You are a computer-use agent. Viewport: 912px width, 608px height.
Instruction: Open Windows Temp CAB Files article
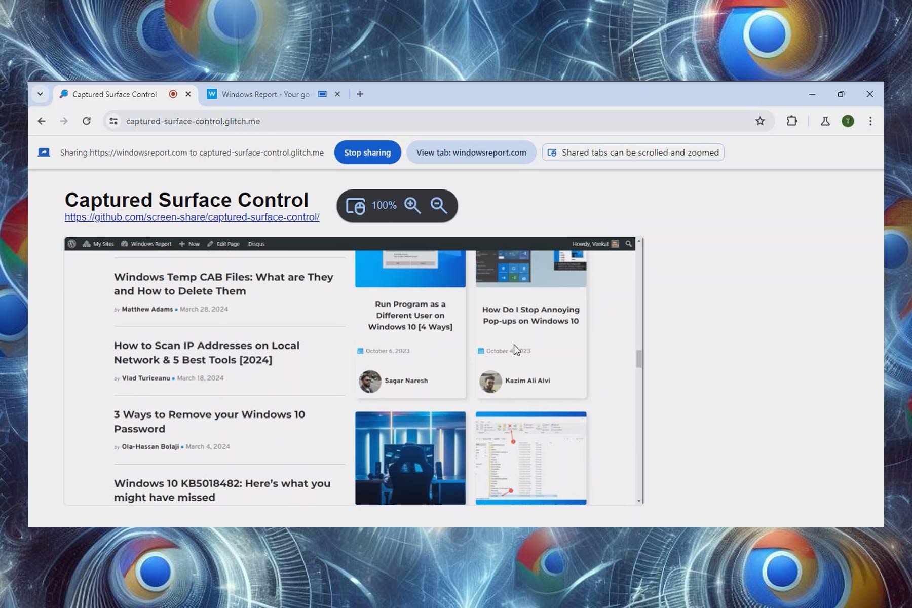[223, 284]
